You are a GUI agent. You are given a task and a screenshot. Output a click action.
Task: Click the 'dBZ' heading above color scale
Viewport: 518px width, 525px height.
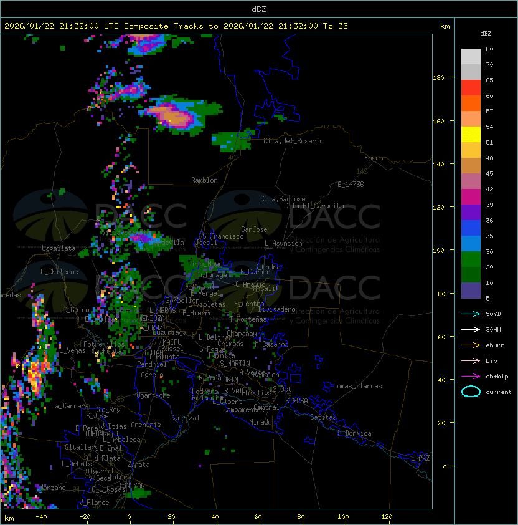coord(486,34)
